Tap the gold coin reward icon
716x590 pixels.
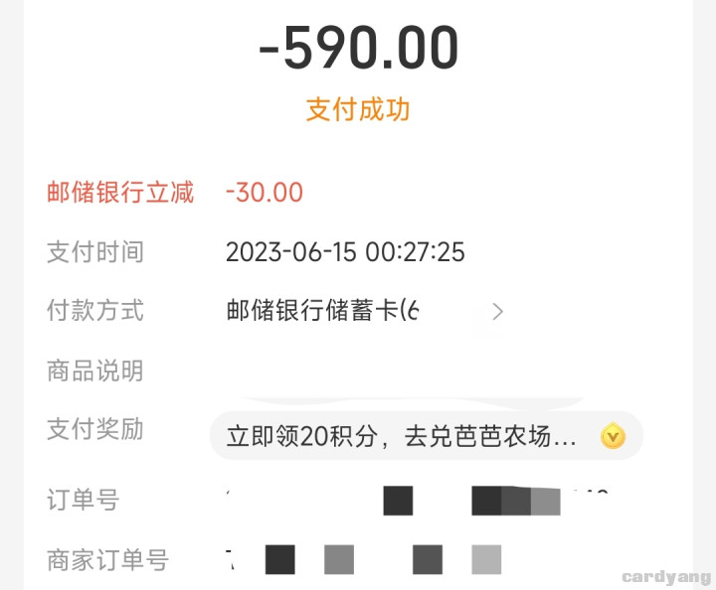[x=613, y=436]
